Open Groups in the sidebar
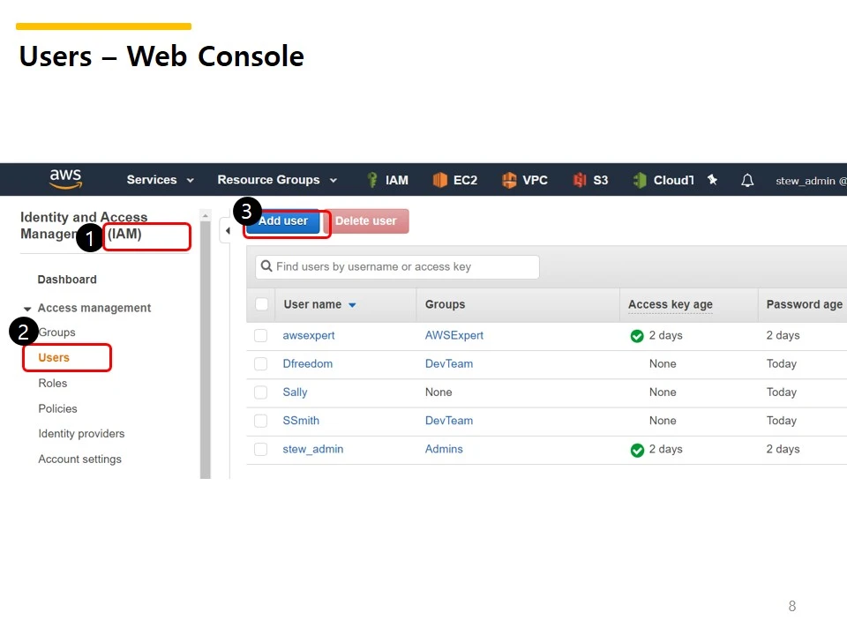Screen dimensions: 847x635 click(x=56, y=332)
